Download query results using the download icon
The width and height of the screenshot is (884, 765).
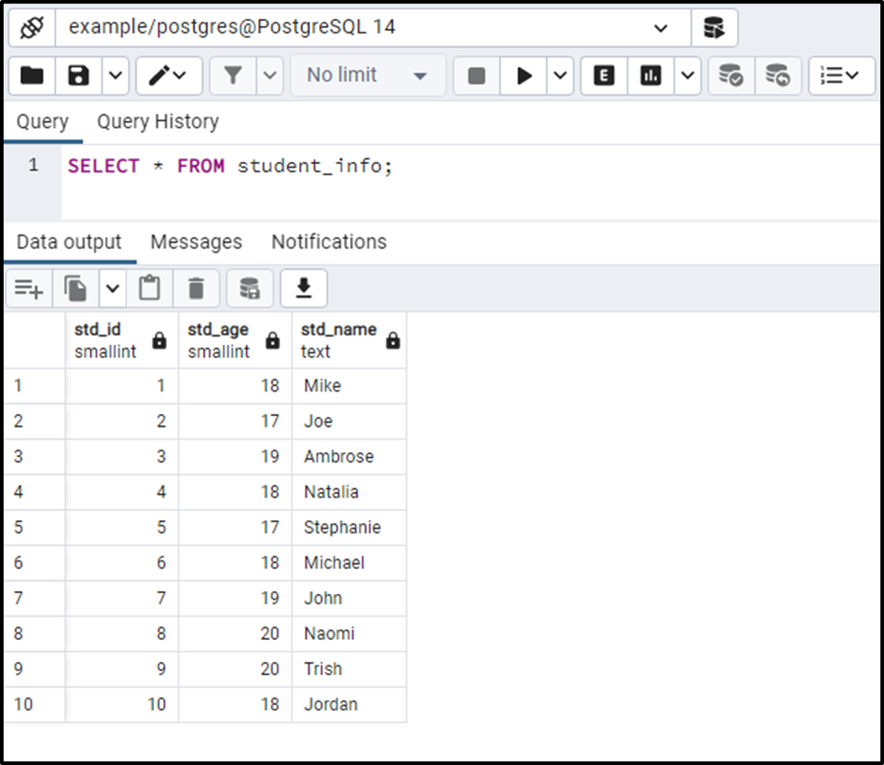click(x=304, y=287)
